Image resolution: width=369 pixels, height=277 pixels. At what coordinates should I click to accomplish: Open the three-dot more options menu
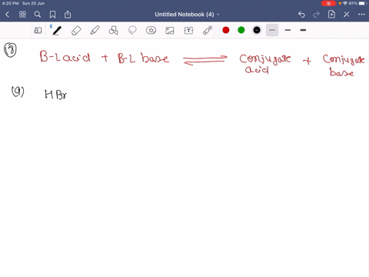361,15
